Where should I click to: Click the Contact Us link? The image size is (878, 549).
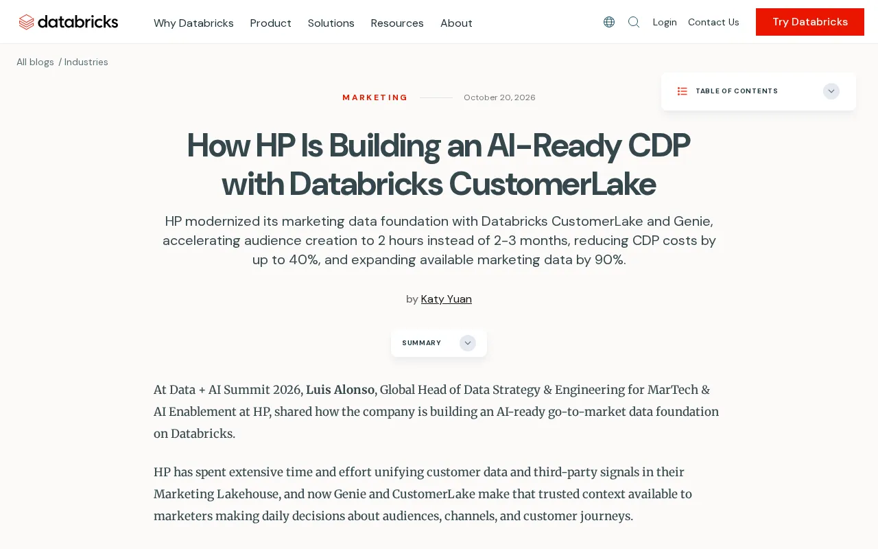(713, 22)
